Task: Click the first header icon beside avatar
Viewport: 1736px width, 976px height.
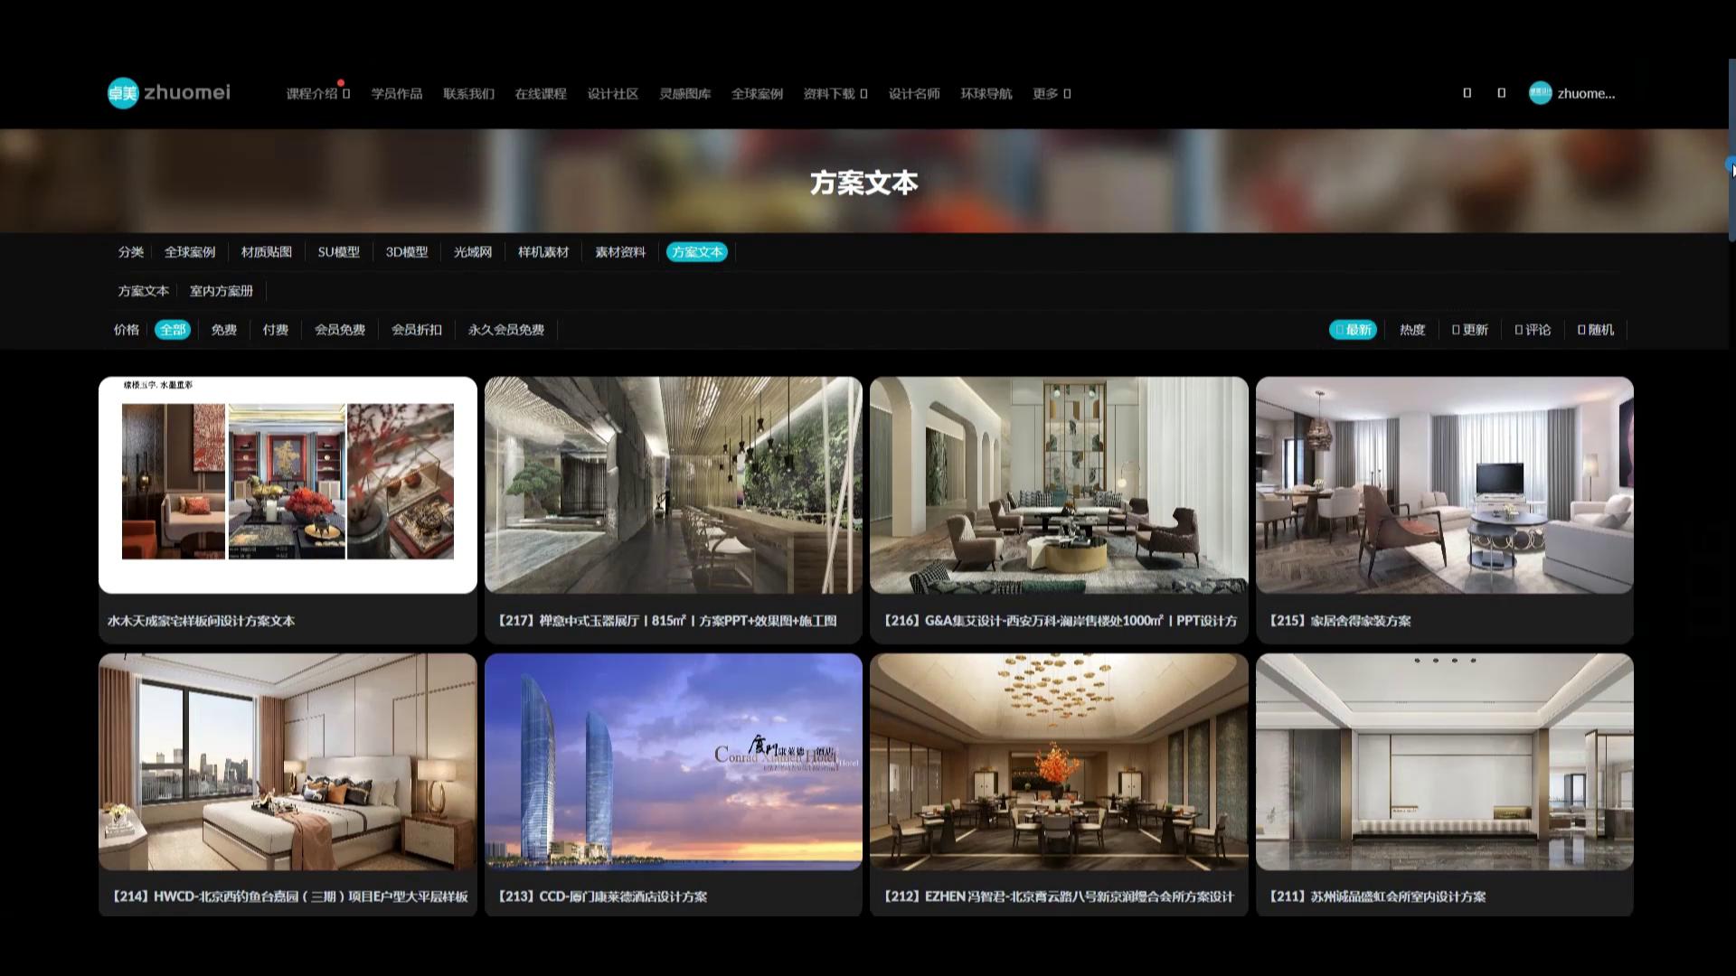Action: pos(1467,93)
